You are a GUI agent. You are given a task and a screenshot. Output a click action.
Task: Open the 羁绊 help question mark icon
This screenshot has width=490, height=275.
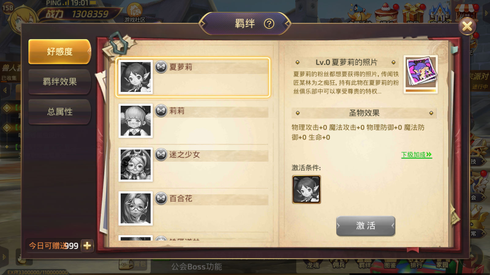269,24
